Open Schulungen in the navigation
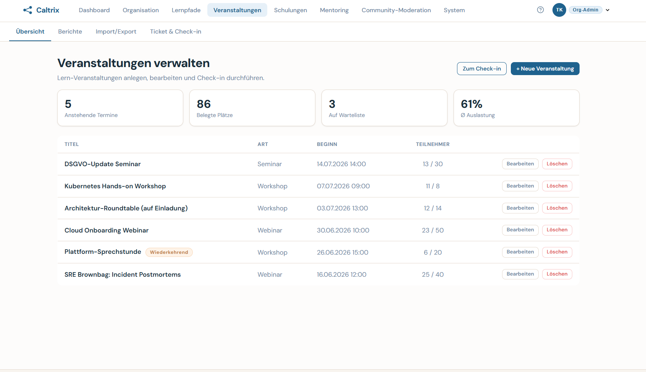 point(290,10)
